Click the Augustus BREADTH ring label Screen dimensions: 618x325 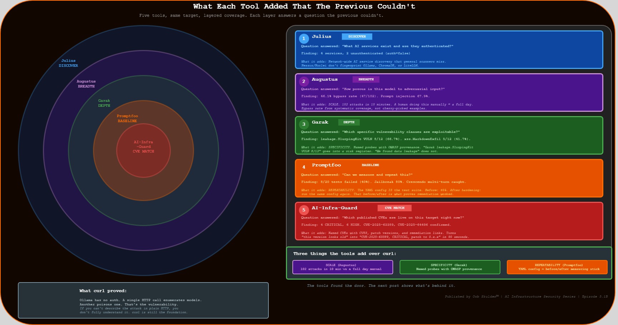(86, 84)
